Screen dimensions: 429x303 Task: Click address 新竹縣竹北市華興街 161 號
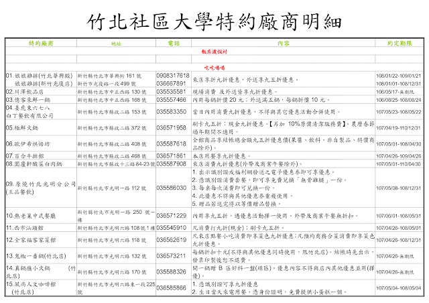tap(110, 76)
